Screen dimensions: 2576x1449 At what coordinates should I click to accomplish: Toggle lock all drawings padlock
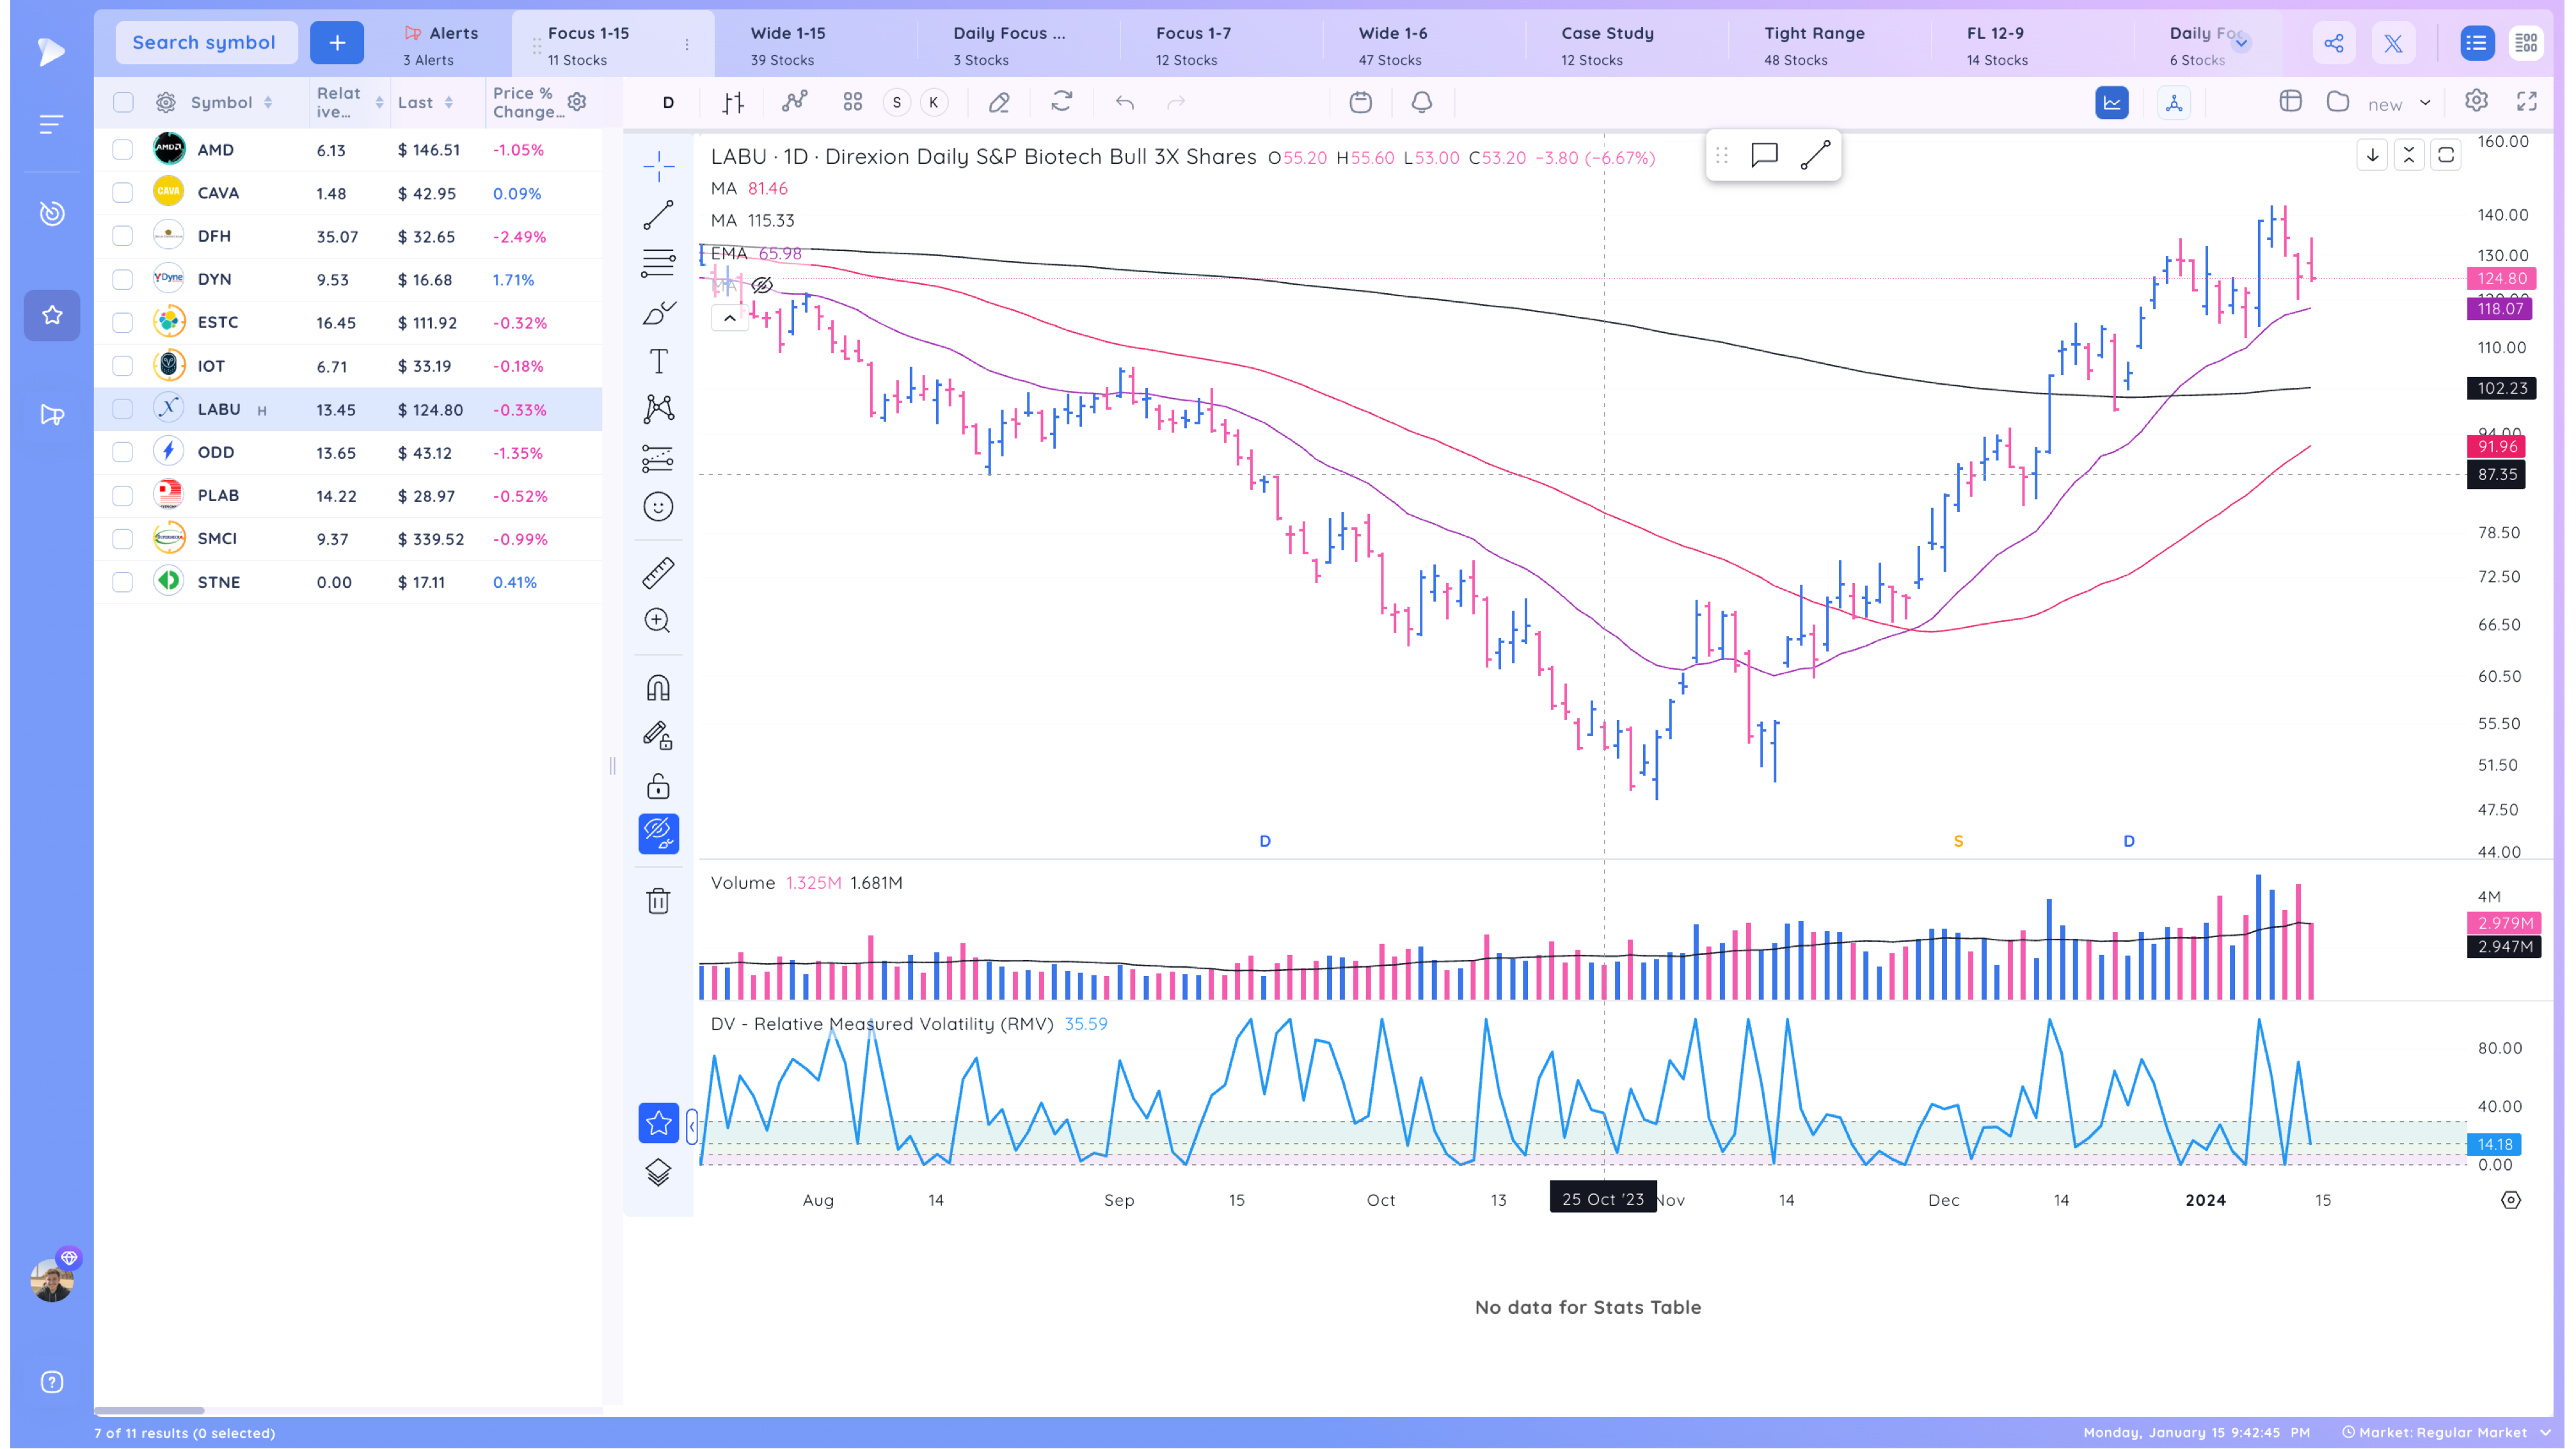(x=658, y=786)
